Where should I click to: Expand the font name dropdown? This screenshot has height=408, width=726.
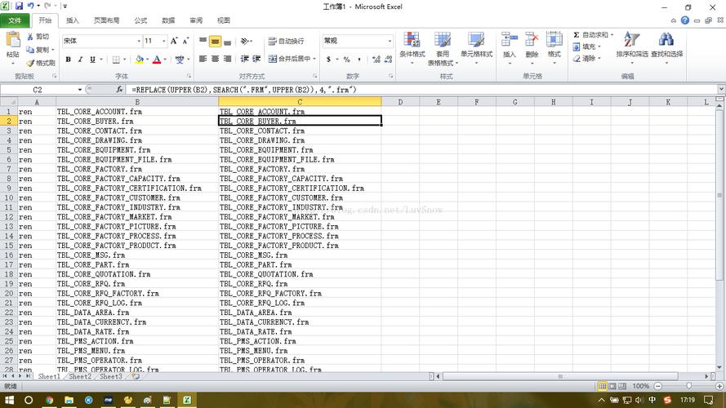click(139, 41)
